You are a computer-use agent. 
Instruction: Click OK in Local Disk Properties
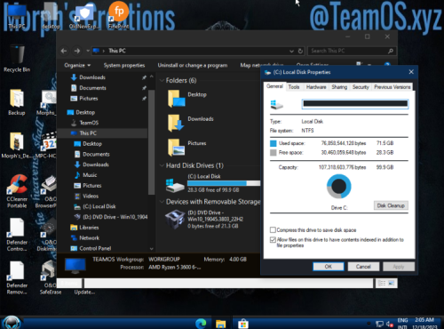pyautogui.click(x=329, y=267)
